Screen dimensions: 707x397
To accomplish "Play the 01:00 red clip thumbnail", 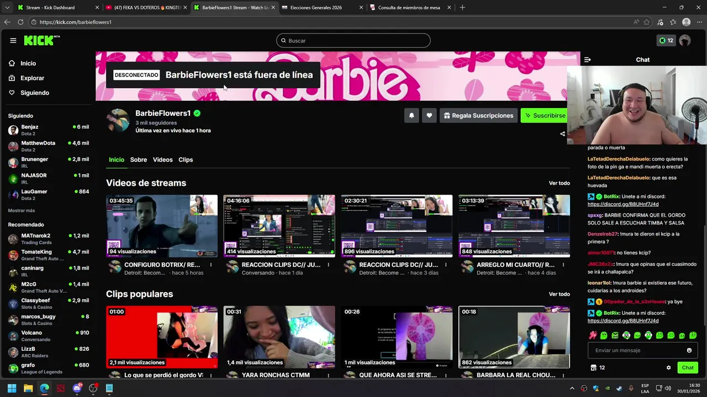I will pyautogui.click(x=162, y=337).
